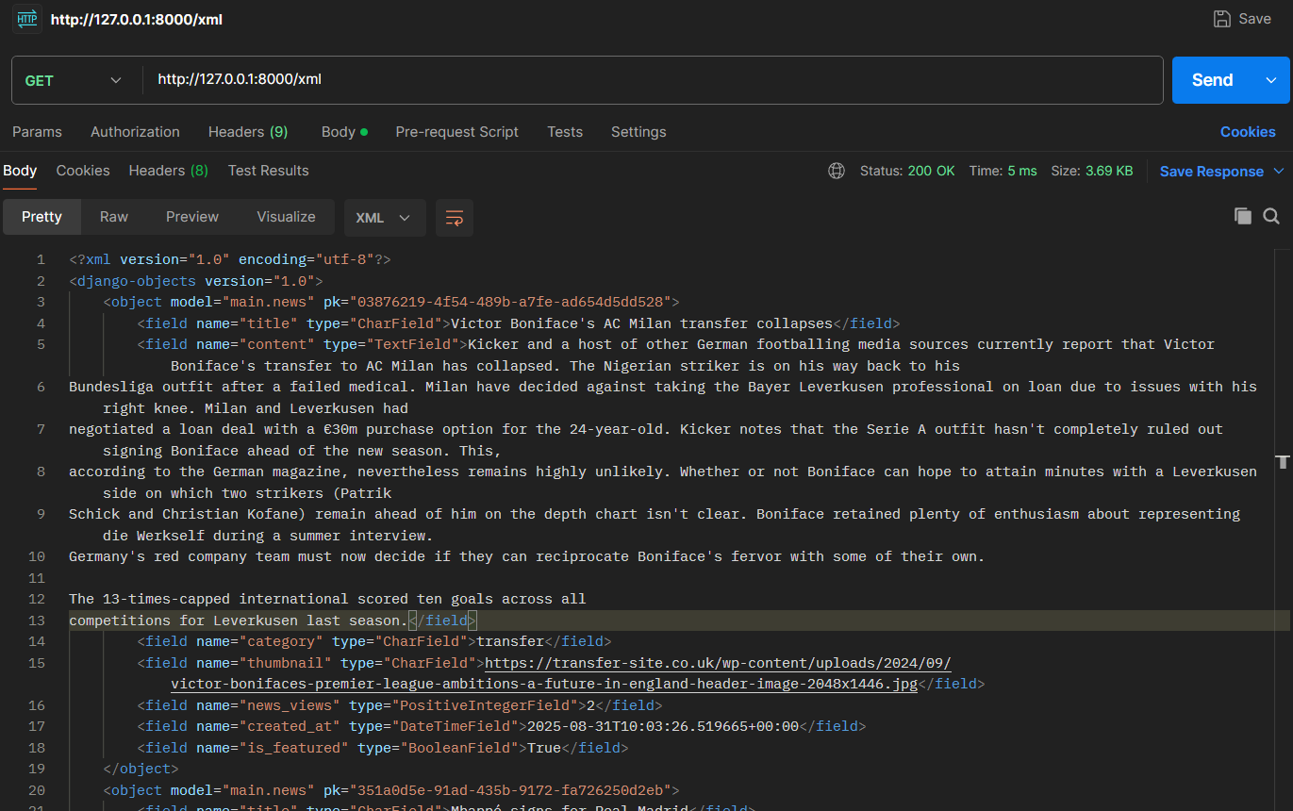
Task: Click the request URL input field
Action: click(x=653, y=80)
